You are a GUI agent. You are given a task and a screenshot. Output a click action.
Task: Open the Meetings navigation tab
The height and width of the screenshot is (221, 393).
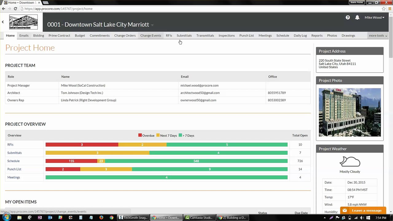coord(265,36)
